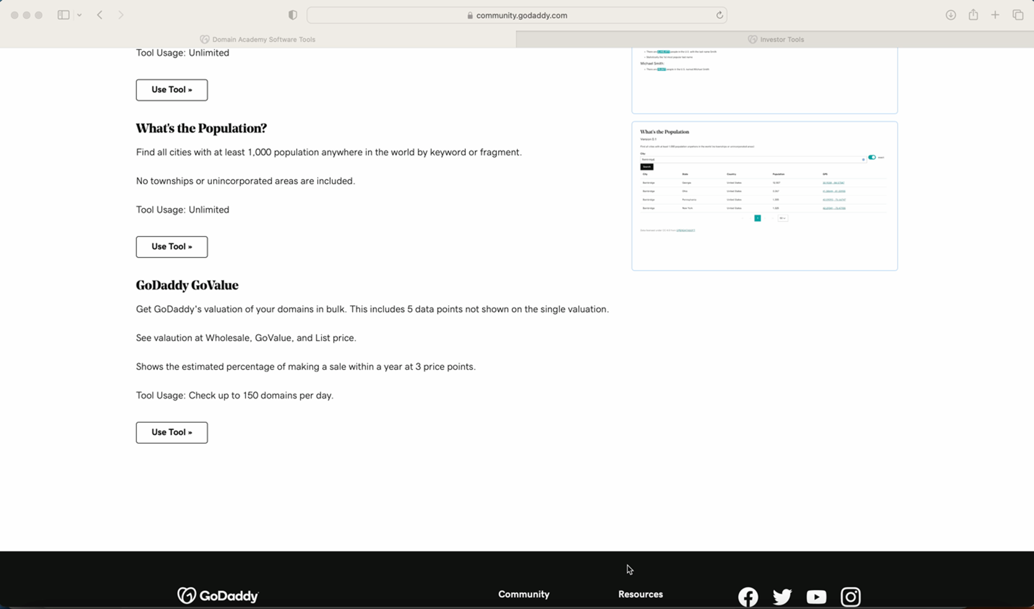Switch to Domain Academy Software Tools tab
1034x609 pixels.
(258, 39)
